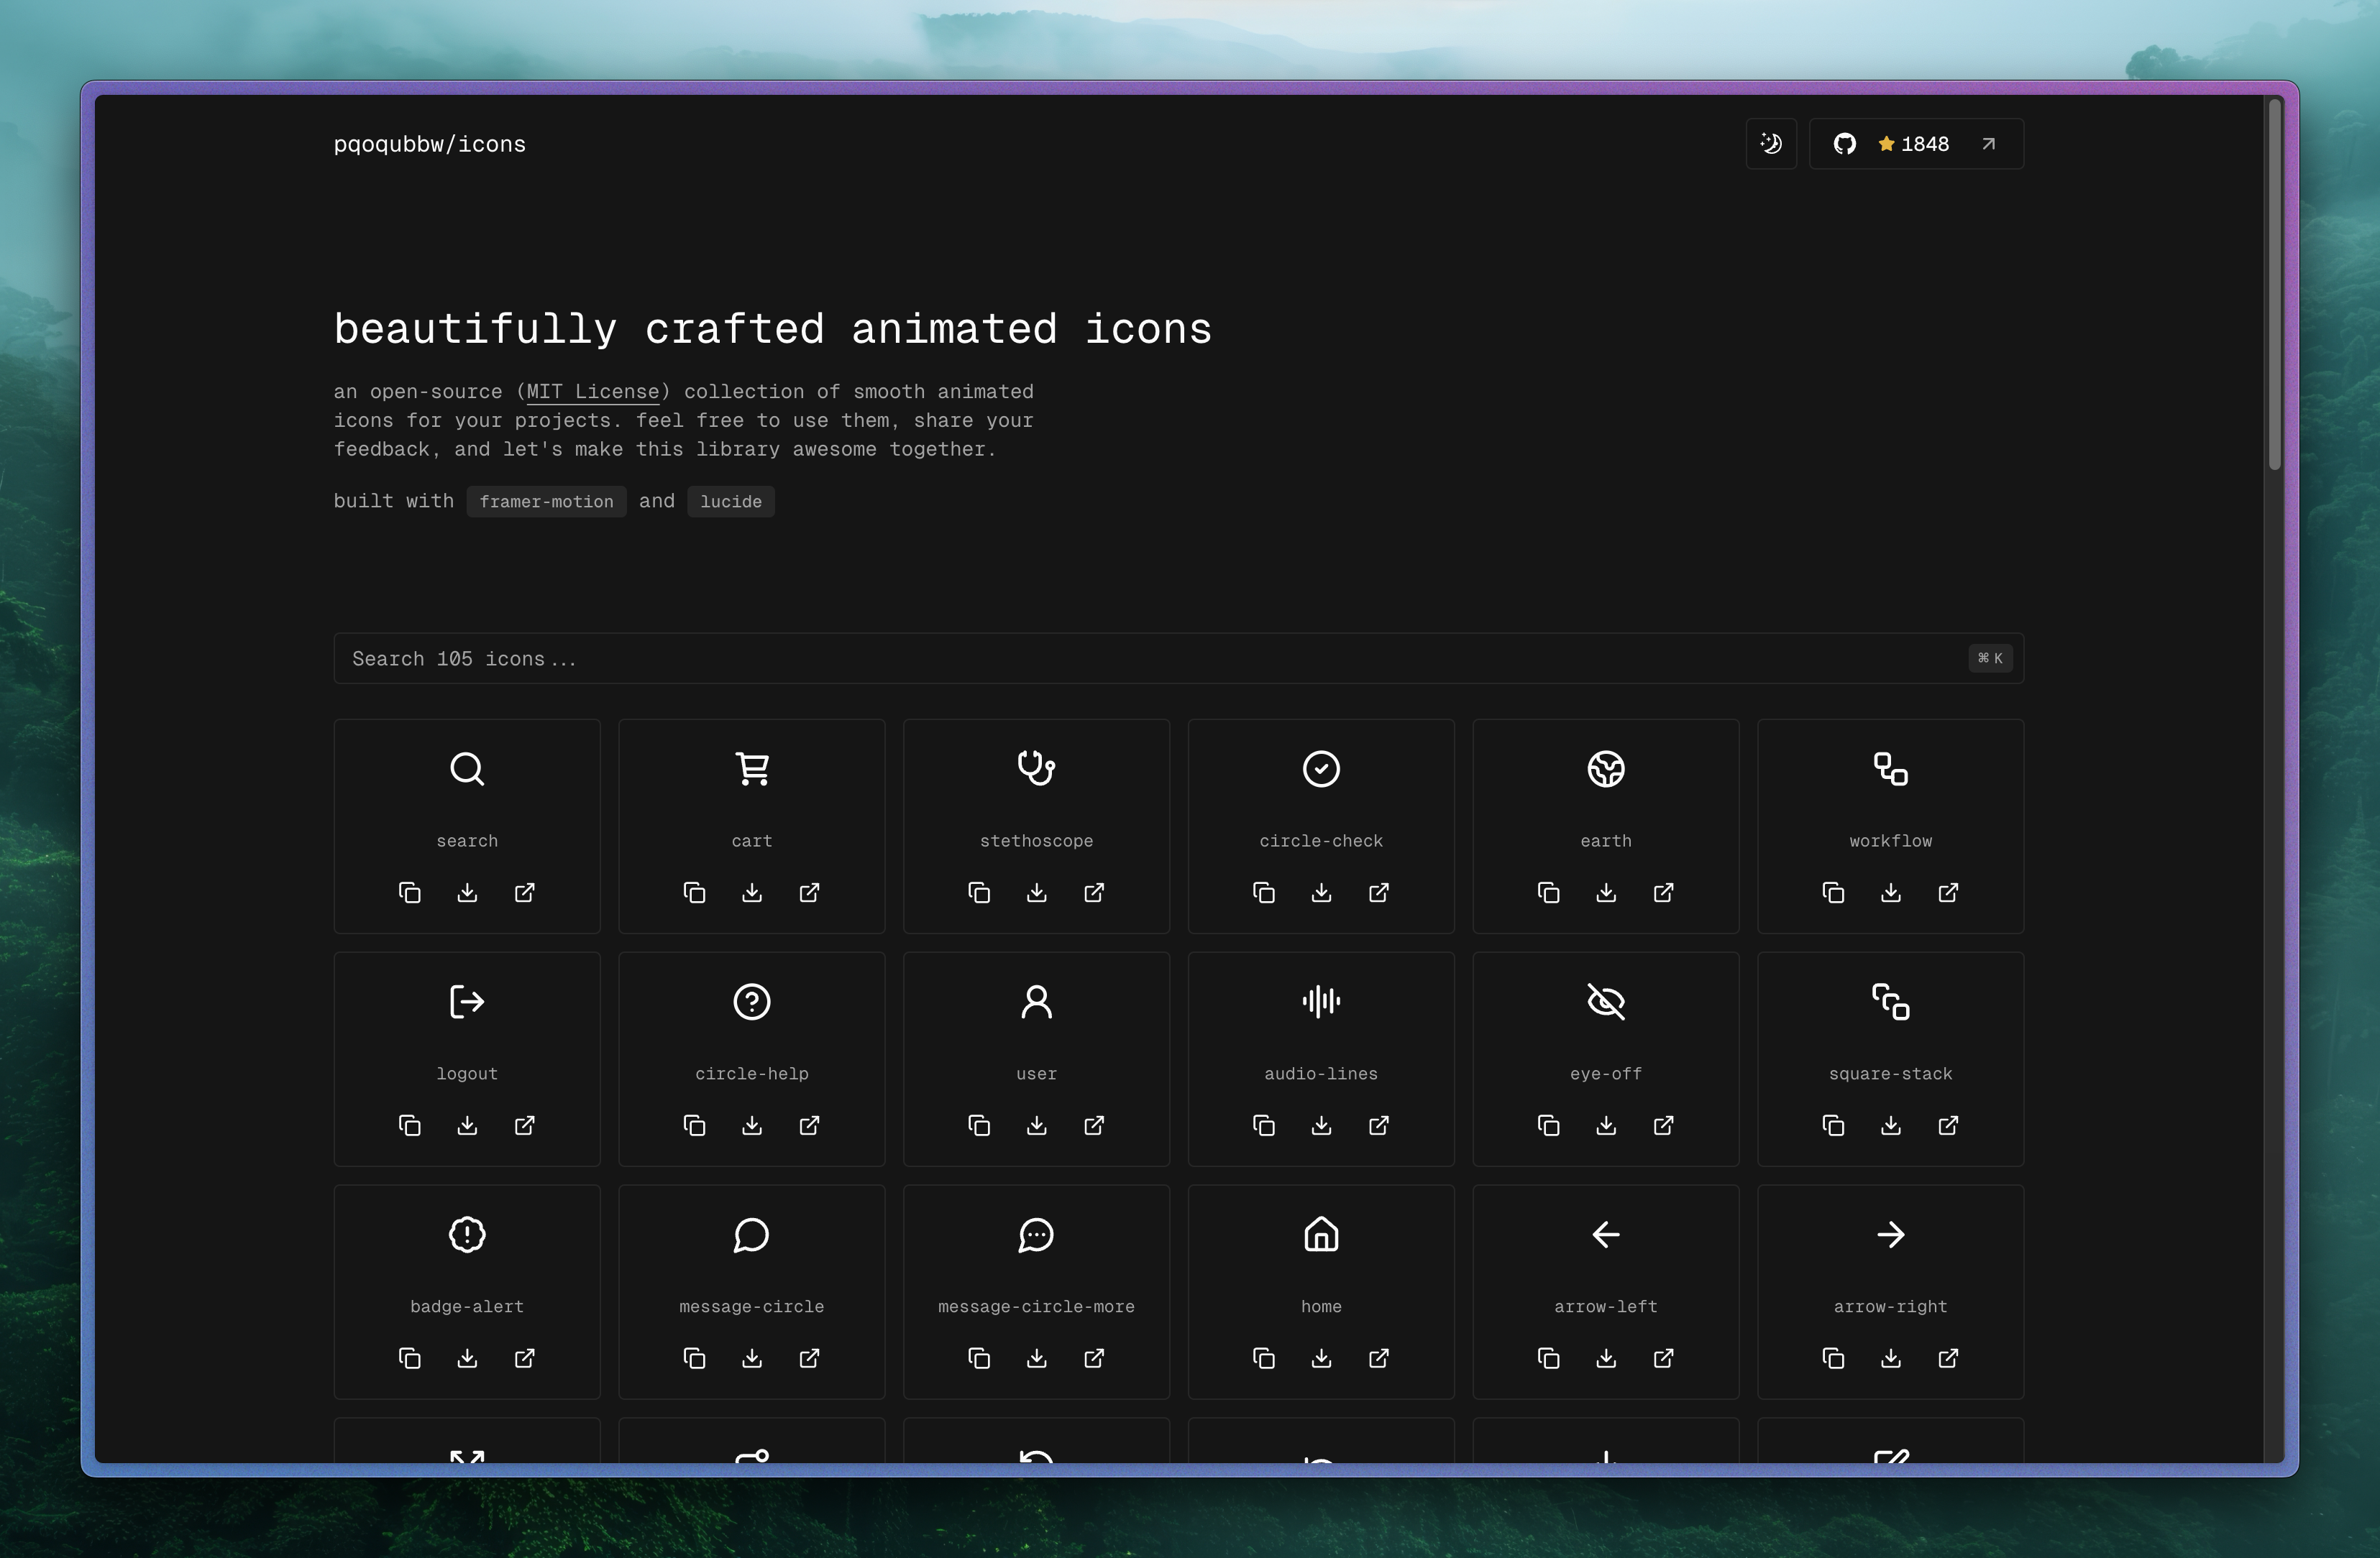This screenshot has height=1558, width=2380.
Task: Copy the audio-lines icon code
Action: pos(1264,1125)
